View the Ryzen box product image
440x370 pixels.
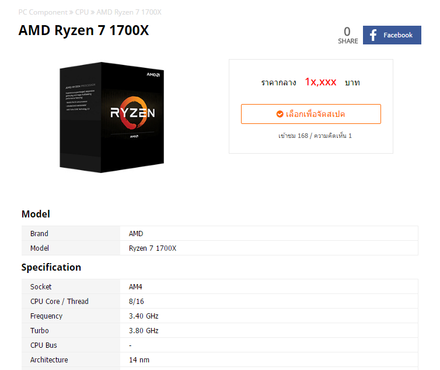(x=111, y=117)
